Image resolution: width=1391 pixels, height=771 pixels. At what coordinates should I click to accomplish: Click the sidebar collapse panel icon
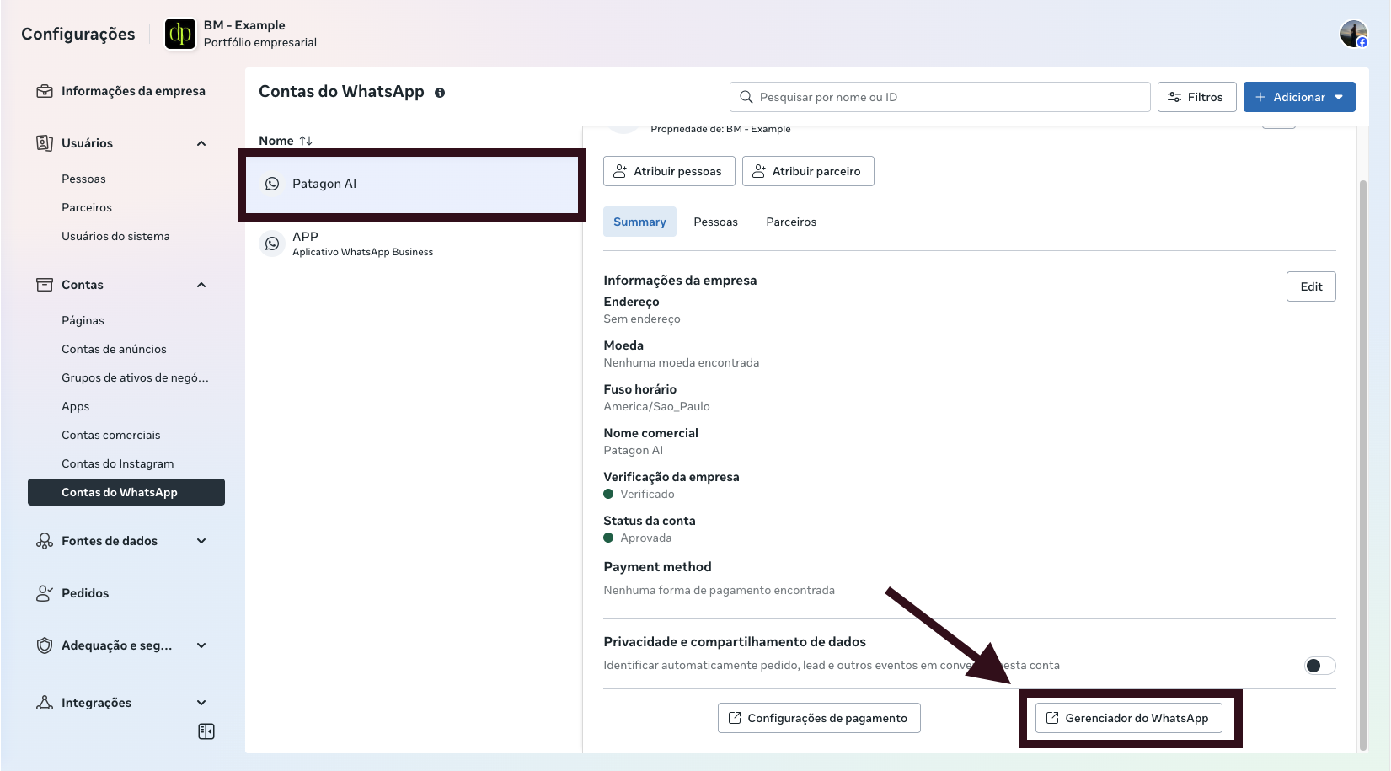tap(206, 731)
